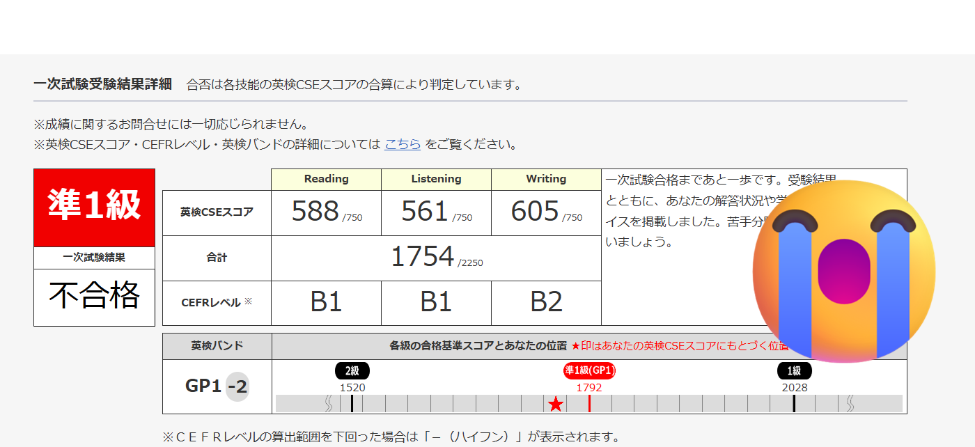Select the Listening column header
The image size is (975, 447).
436,179
